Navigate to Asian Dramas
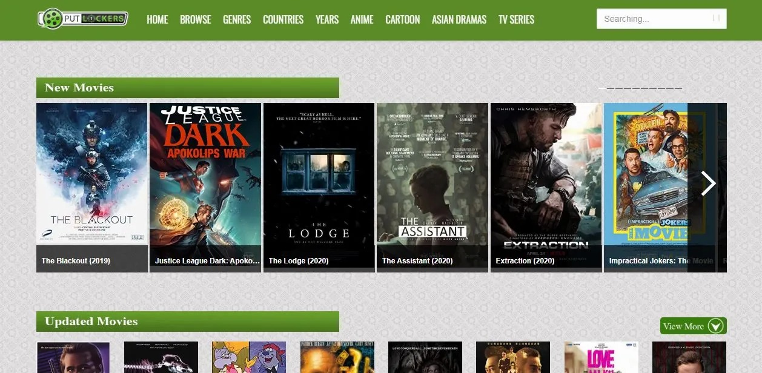The width and height of the screenshot is (762, 373). 459,19
